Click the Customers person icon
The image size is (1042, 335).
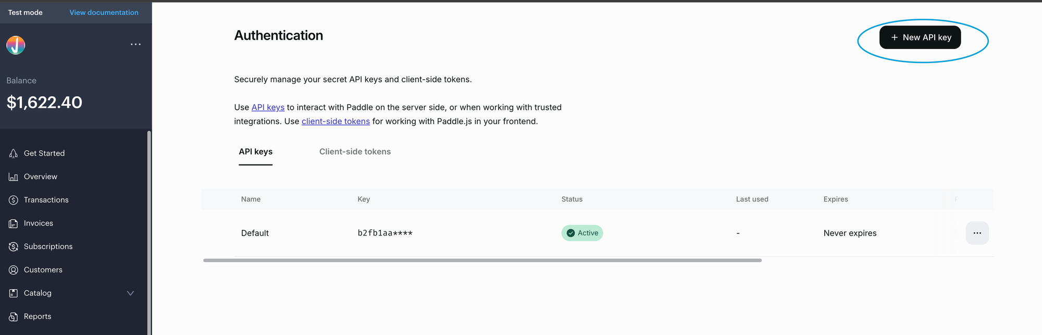pyautogui.click(x=14, y=270)
